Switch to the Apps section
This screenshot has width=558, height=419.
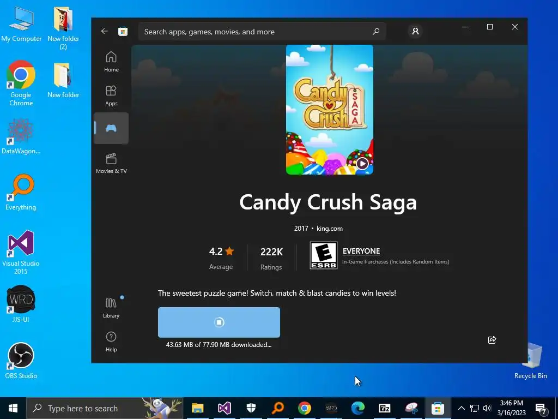111,95
